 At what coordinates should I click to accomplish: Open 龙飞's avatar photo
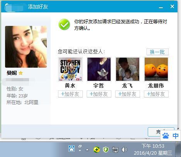pos(128,69)
